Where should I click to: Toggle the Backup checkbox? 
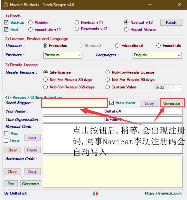(x=6, y=23)
